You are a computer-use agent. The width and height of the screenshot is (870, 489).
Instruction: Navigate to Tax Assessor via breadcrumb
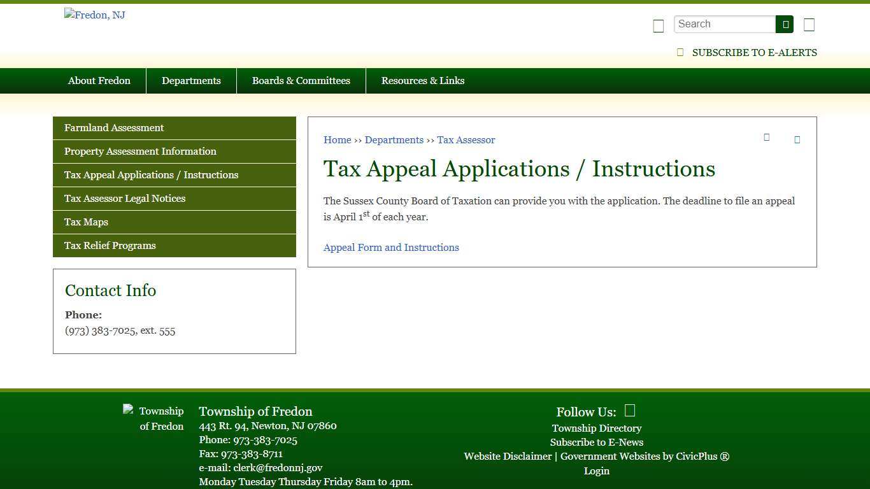point(466,139)
